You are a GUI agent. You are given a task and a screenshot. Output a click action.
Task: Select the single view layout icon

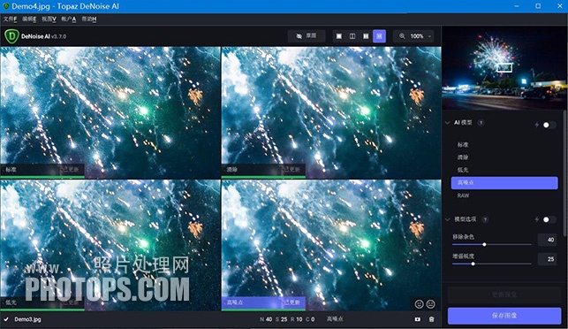click(x=338, y=36)
